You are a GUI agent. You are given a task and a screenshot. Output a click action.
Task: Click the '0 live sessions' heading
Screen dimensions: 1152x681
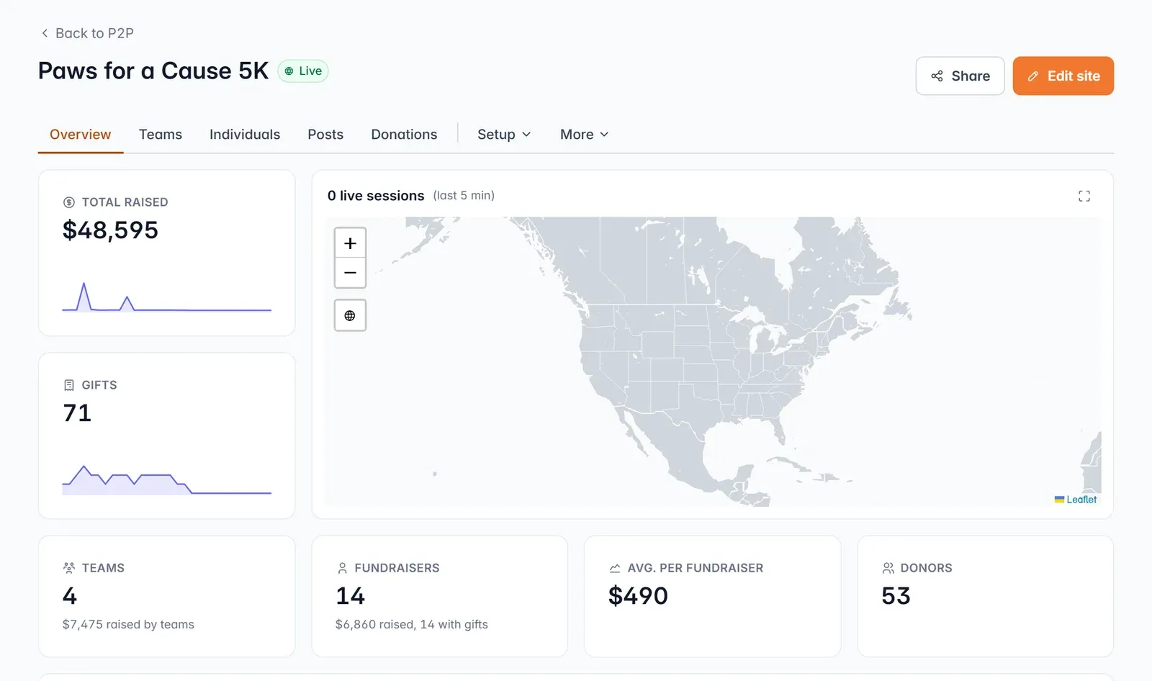coord(376,196)
